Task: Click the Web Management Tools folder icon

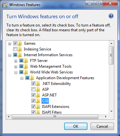Action: 26,66
